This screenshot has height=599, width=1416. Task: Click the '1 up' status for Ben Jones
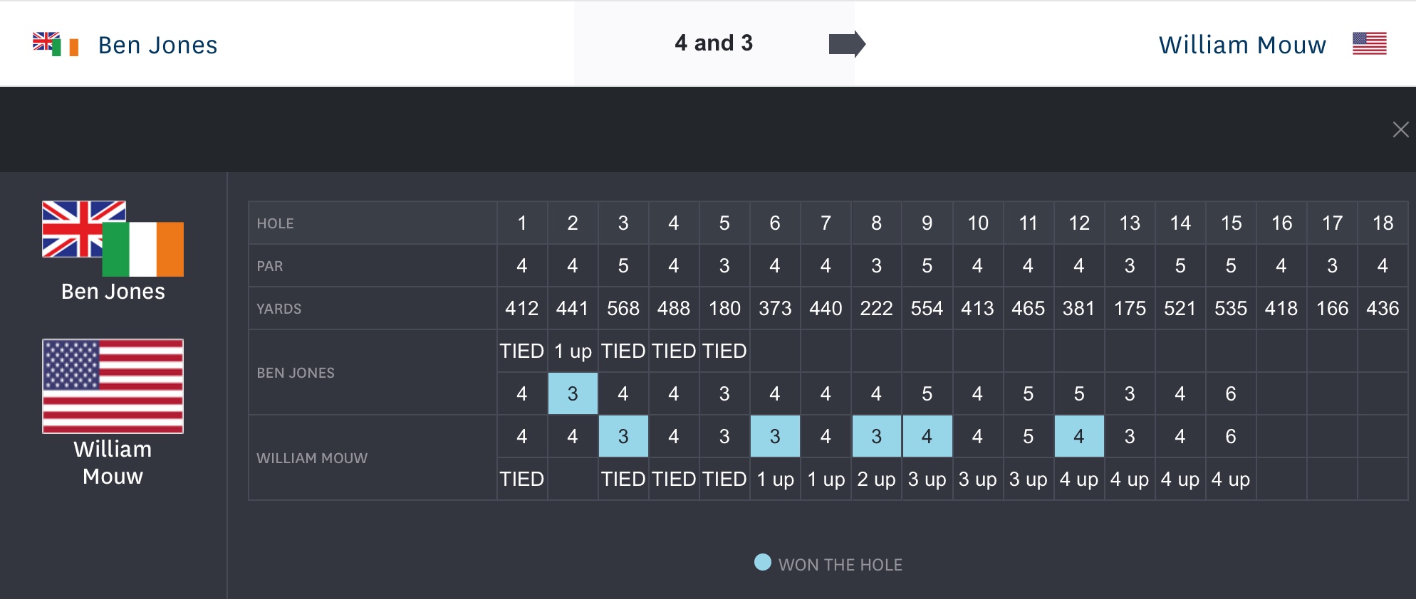pos(573,351)
